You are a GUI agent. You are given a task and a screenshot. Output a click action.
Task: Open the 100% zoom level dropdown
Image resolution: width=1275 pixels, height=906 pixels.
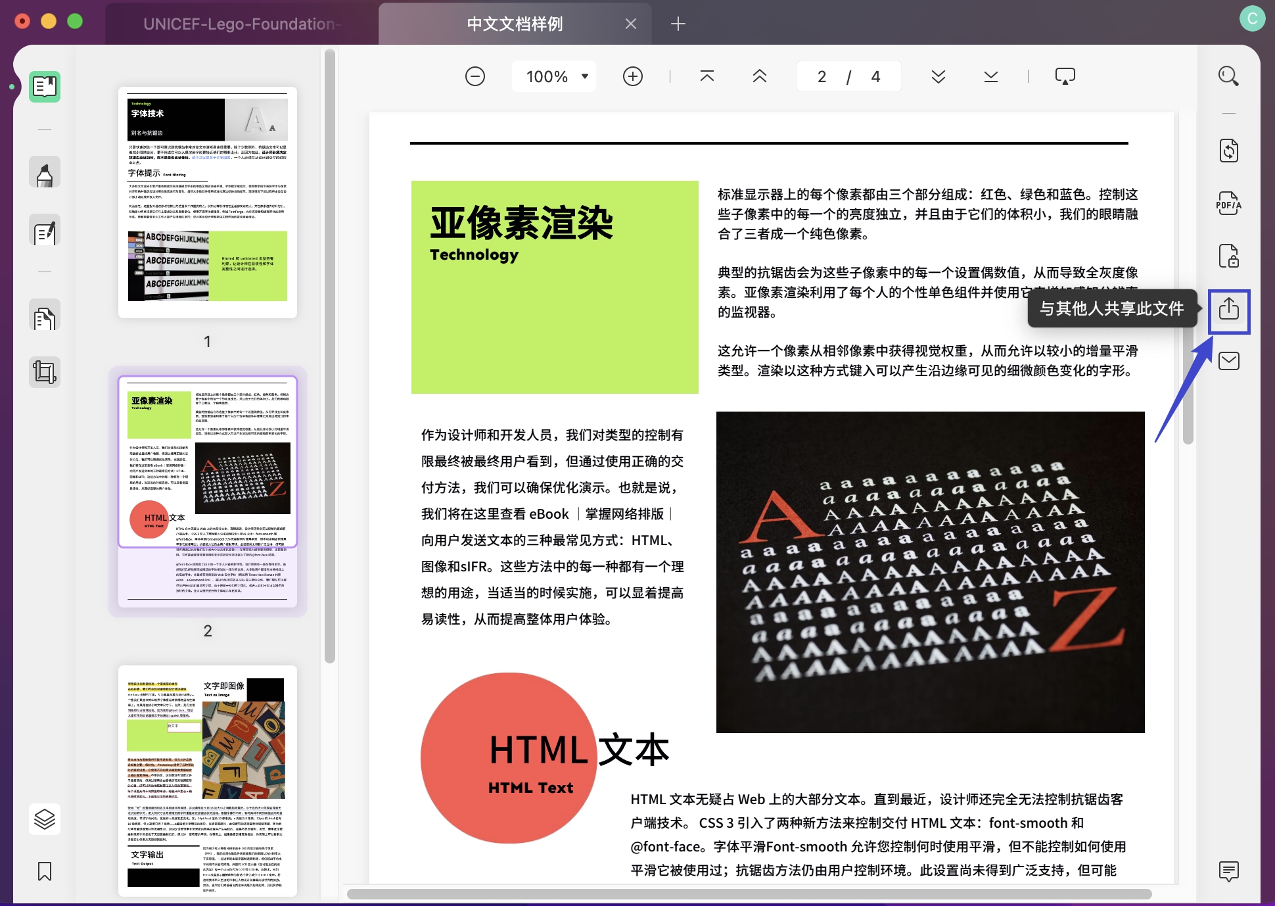click(x=554, y=76)
